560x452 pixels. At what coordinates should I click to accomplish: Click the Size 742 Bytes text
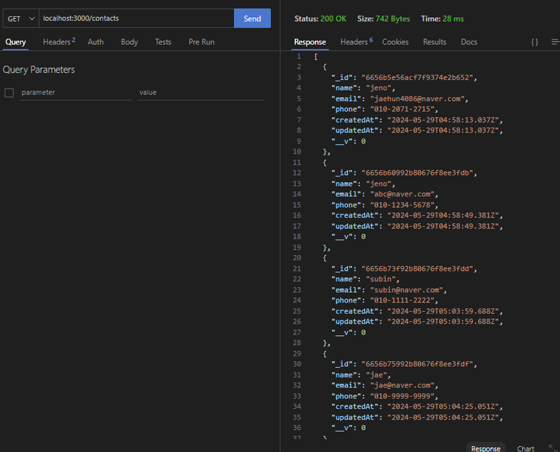384,19
